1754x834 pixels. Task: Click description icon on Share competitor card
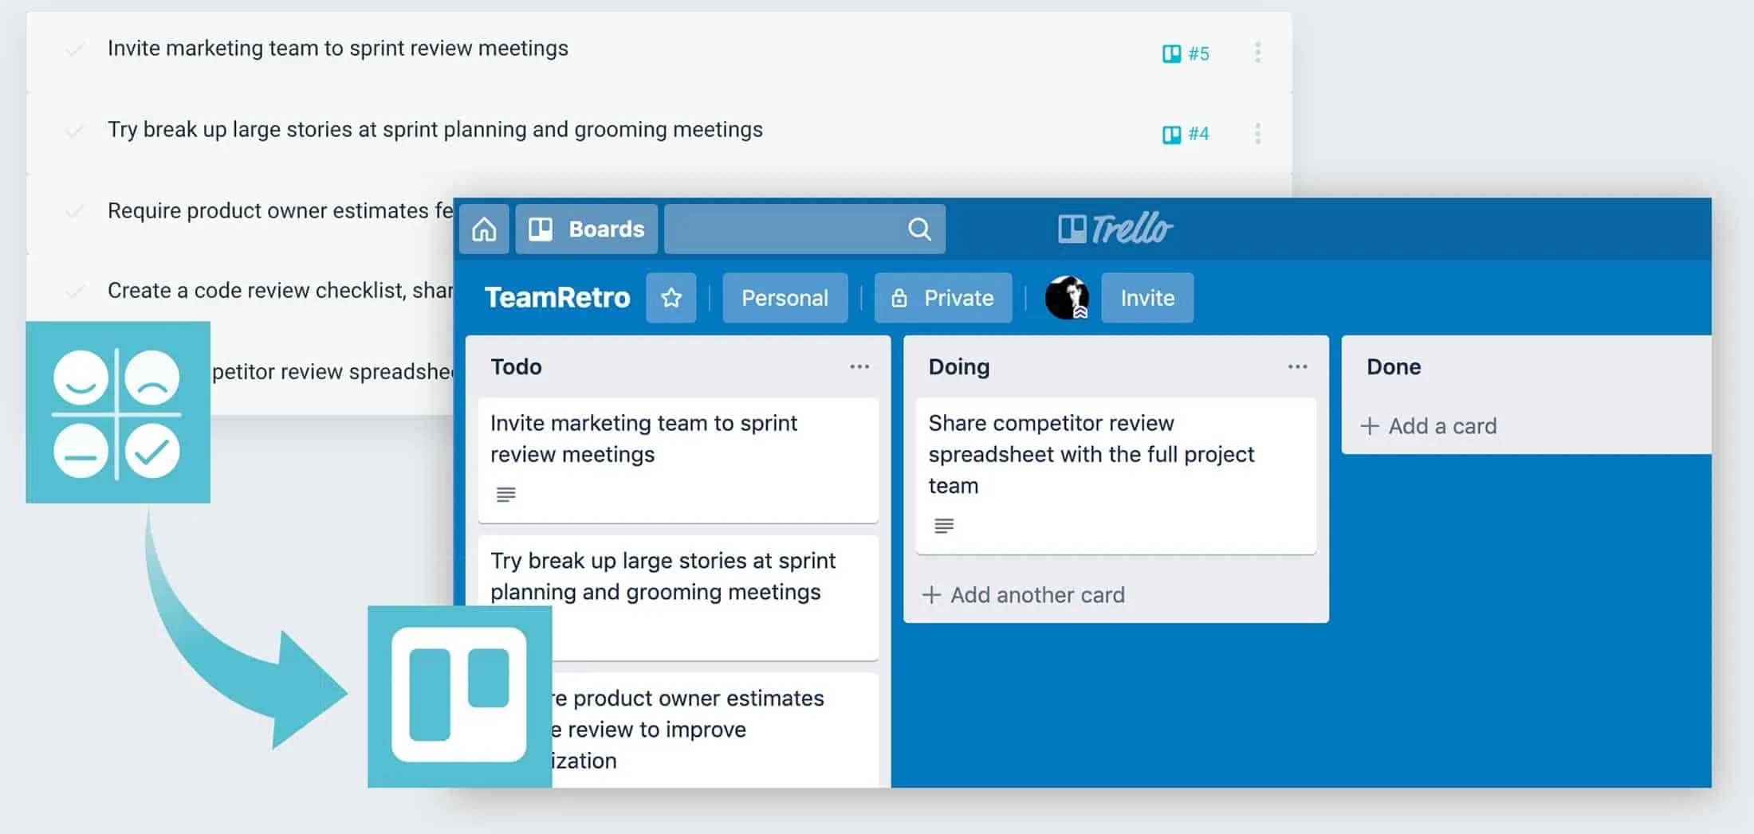944,526
